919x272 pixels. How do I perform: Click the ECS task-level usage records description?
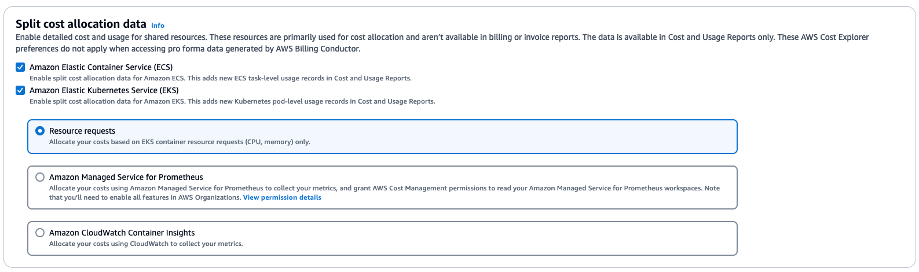point(220,78)
